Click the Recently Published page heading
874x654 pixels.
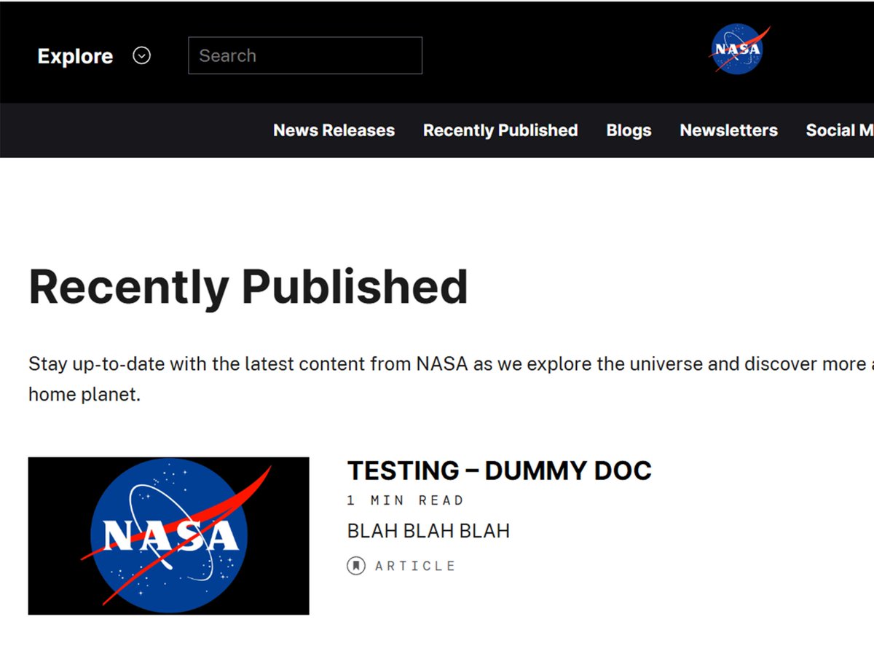click(x=248, y=287)
